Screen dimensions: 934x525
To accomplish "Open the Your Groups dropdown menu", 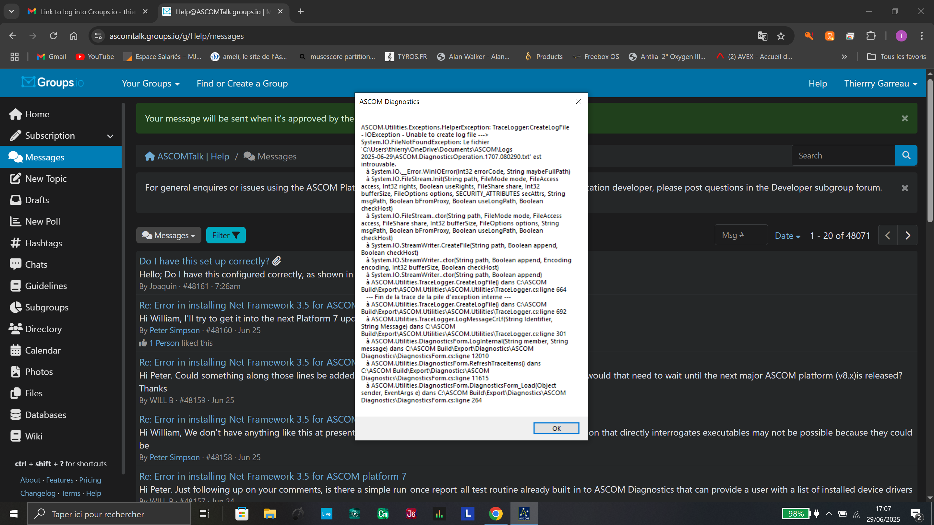I will [150, 83].
